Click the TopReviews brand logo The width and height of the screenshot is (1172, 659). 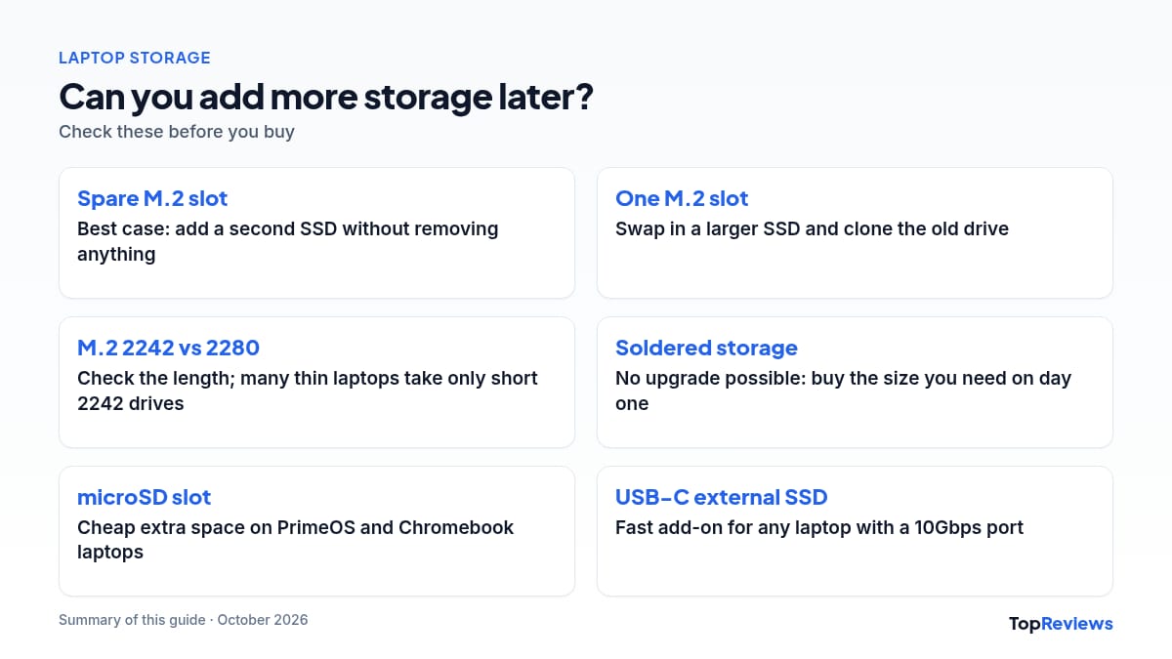(x=1061, y=623)
